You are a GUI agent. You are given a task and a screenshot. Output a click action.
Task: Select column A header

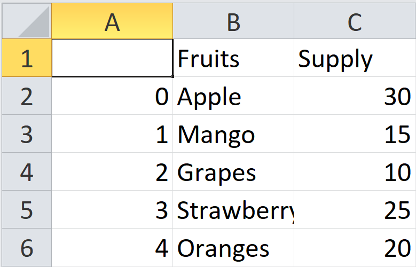112,21
